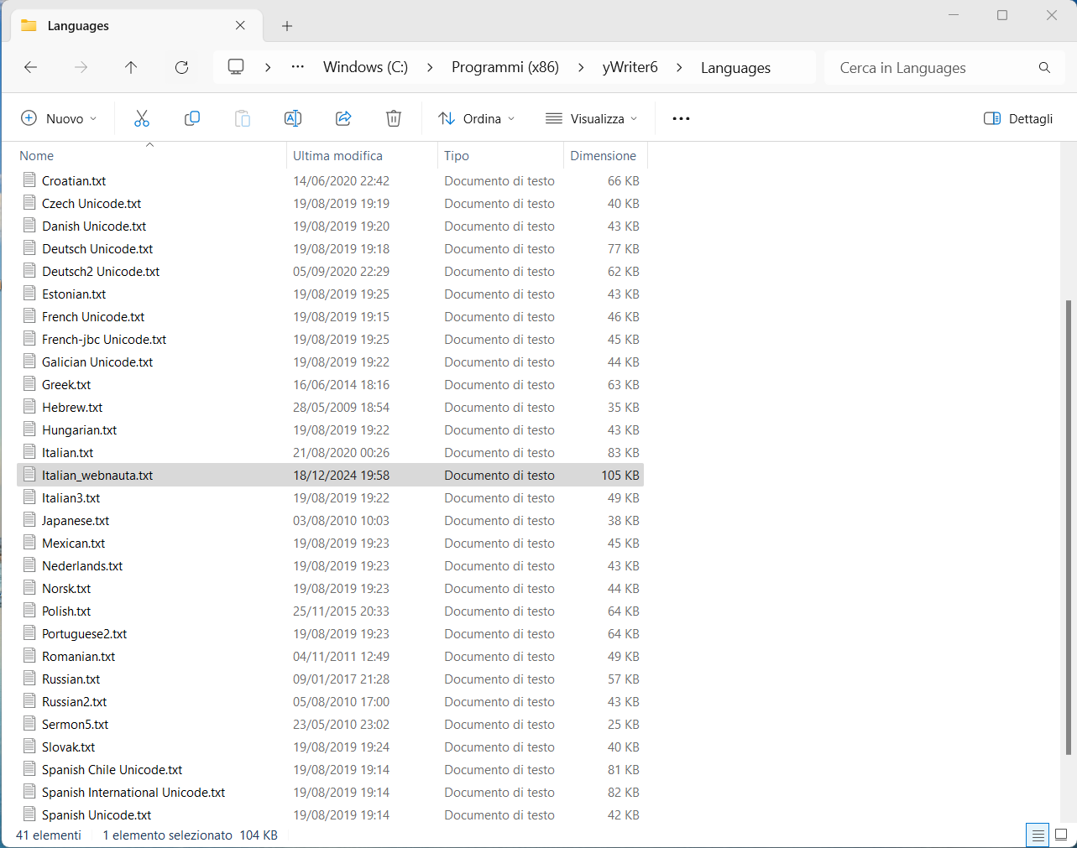
Task: Expand the Ordina sort menu
Action: pos(477,118)
